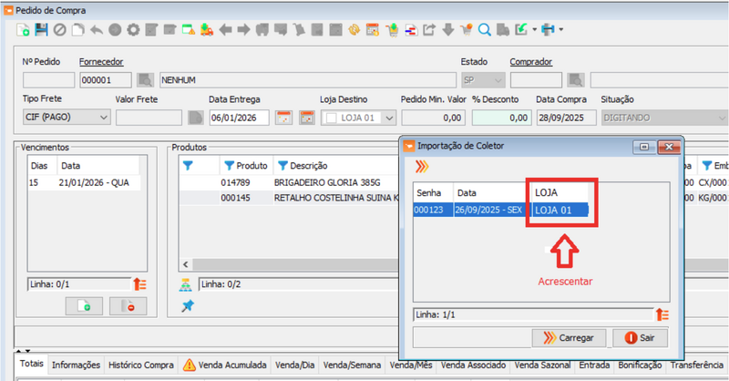Click the supplier lookup icon beside Fornecedor code
The width and height of the screenshot is (729, 381).
146,80
